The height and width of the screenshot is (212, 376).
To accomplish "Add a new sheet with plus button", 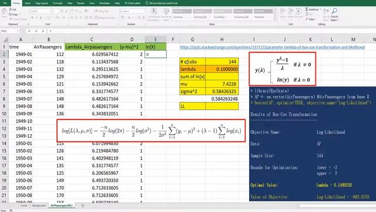I will pyautogui.click(x=83, y=206).
